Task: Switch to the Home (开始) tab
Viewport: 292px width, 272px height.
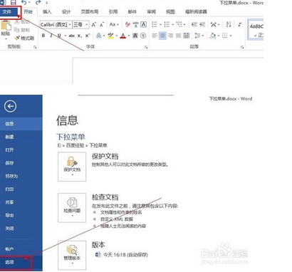Action: point(28,11)
